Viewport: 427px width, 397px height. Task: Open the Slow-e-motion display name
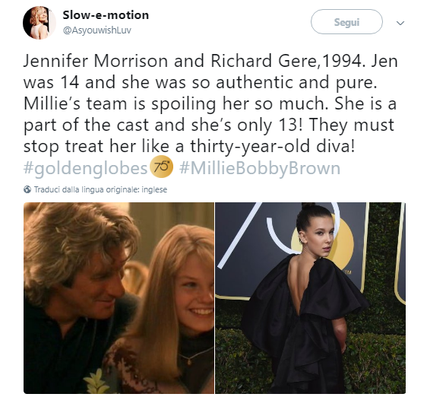pyautogui.click(x=106, y=15)
